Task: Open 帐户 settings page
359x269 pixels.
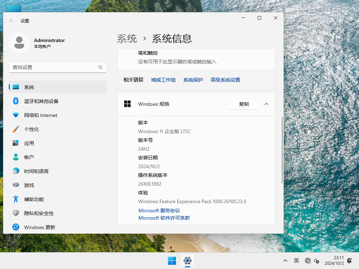Action: 58,157
